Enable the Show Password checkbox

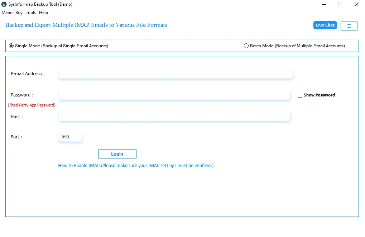[x=300, y=95]
